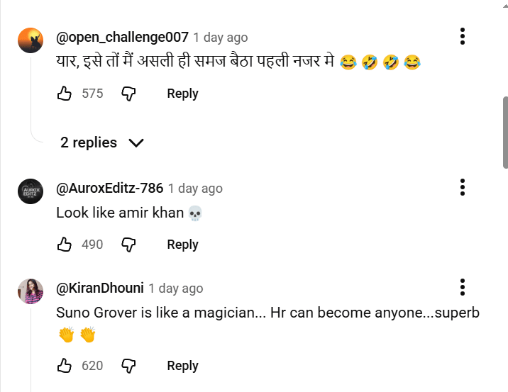Reply to the @open_challenge007 comment

pos(182,93)
